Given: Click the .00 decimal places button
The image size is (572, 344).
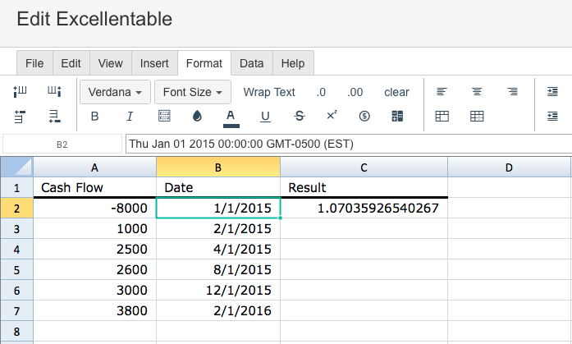Looking at the screenshot, I should click(x=355, y=92).
